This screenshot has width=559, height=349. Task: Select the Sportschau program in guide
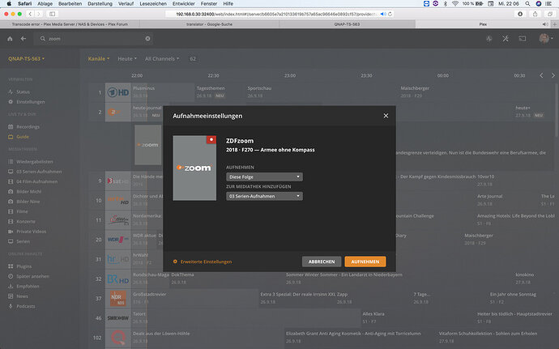(x=259, y=88)
